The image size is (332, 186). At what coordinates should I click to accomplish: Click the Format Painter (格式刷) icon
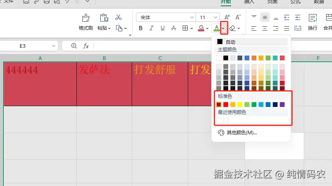[85, 18]
